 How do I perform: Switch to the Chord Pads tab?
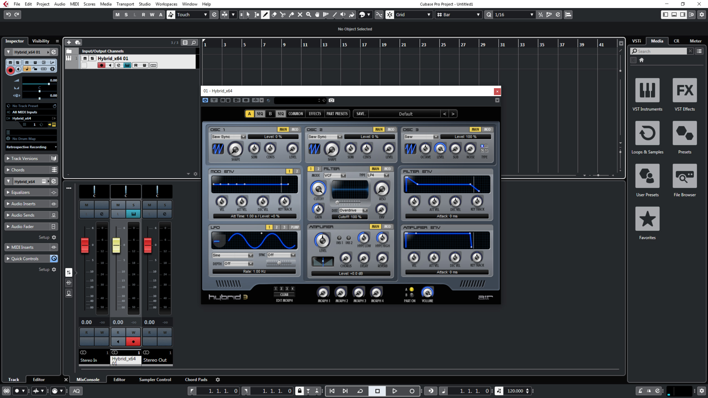[x=196, y=379]
